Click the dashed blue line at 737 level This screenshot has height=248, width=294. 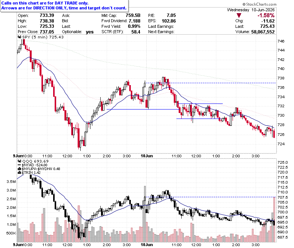(211, 83)
